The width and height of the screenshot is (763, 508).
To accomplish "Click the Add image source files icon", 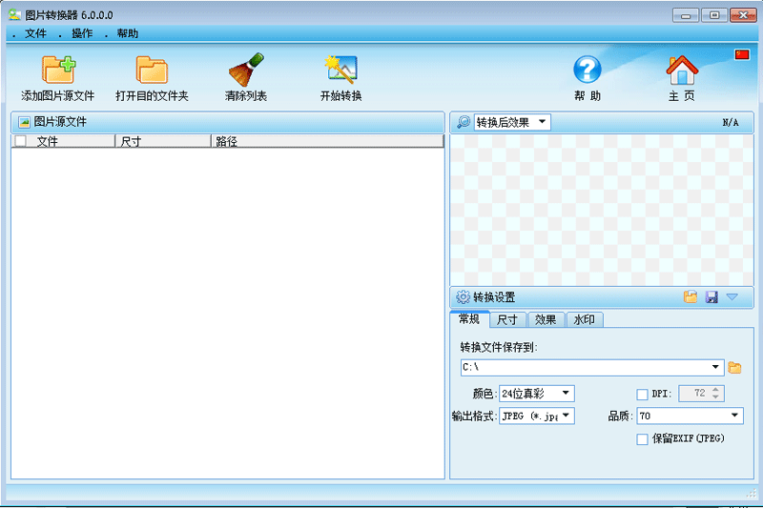I will pyautogui.click(x=58, y=70).
